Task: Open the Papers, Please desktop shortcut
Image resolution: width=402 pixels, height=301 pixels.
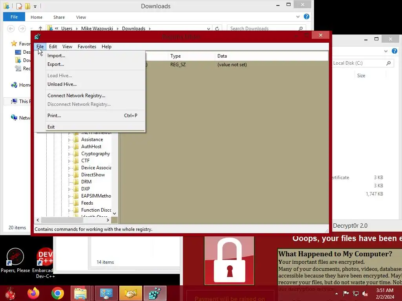Action: coord(15,260)
